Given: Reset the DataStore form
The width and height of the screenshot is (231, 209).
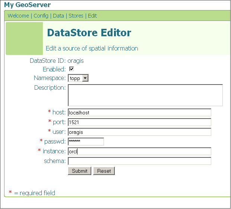Looking at the screenshot, I should pyautogui.click(x=104, y=171).
